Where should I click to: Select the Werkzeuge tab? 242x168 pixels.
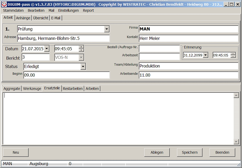32,89
